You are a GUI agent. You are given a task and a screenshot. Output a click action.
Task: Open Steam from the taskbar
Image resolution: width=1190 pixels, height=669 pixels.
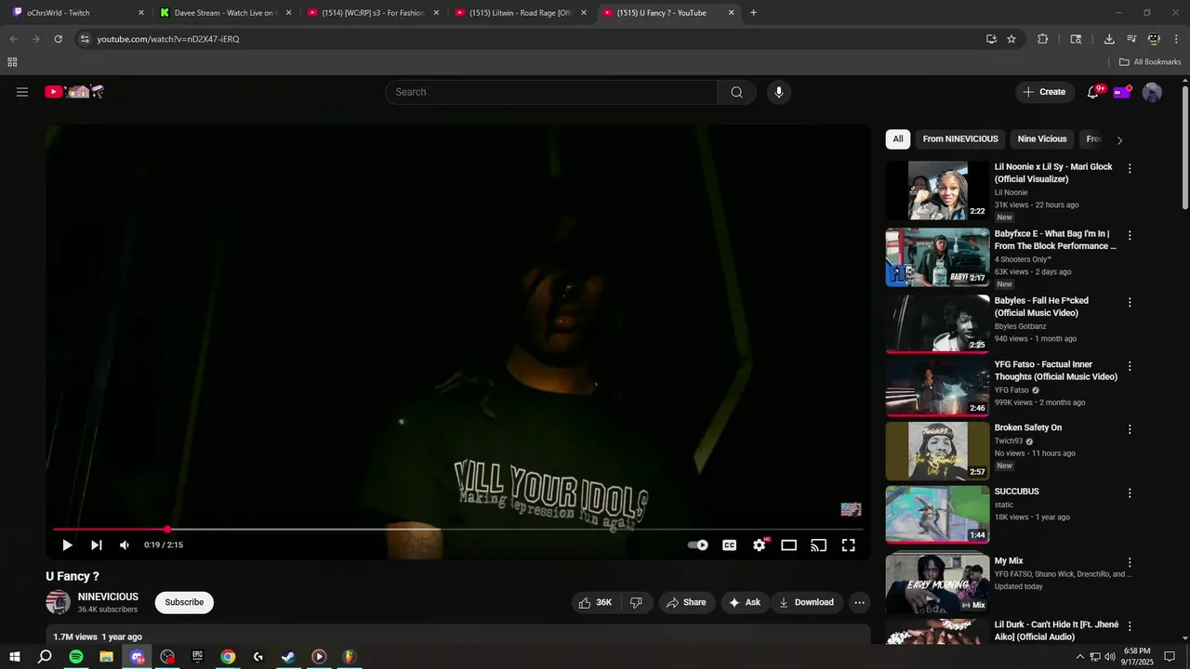[288, 657]
